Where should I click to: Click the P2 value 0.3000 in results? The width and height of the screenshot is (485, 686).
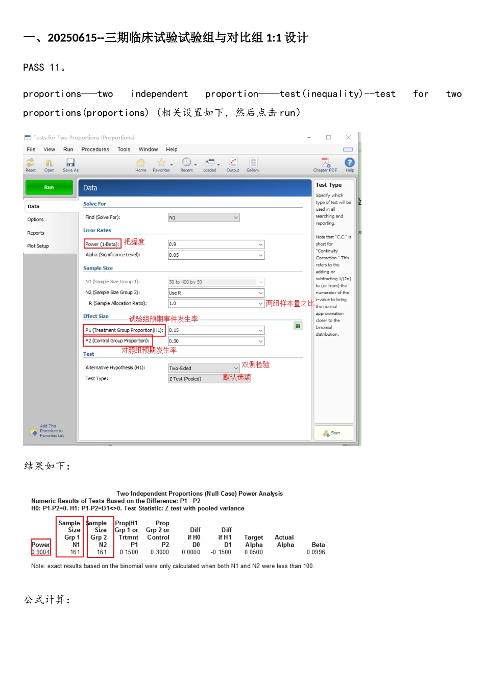click(160, 552)
